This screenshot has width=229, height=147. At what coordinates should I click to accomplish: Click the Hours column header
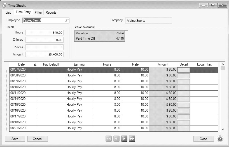107,64
